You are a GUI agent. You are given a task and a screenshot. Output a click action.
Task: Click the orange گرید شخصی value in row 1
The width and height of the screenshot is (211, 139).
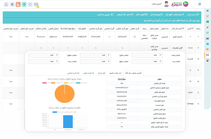[x=109, y=37]
